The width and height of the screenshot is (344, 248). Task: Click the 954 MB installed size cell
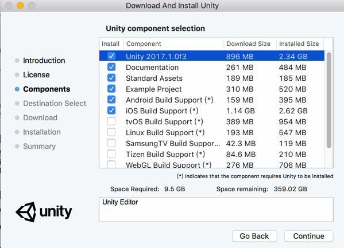(x=292, y=121)
